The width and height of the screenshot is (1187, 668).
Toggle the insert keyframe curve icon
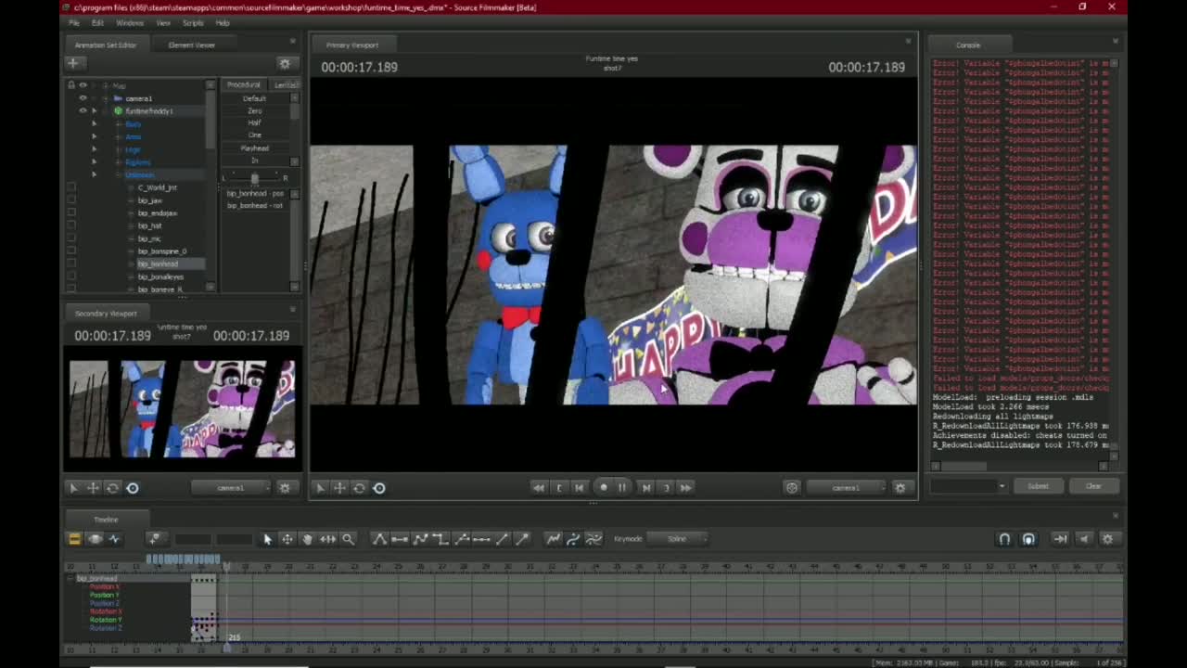click(554, 539)
